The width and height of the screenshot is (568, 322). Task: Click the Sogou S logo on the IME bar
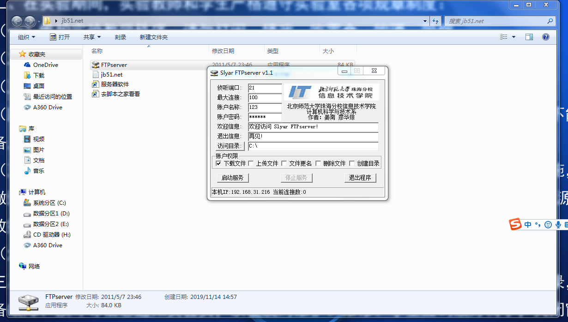coord(515,224)
